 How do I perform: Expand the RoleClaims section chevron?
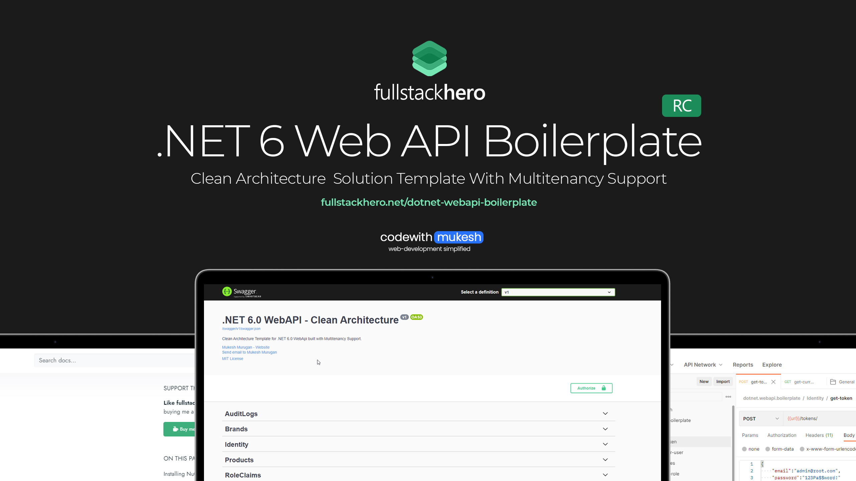pyautogui.click(x=606, y=475)
